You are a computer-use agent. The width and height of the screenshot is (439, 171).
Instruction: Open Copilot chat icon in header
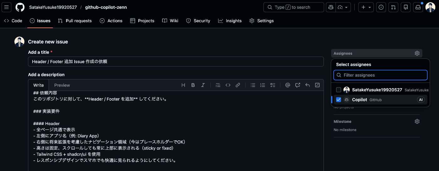tap(331, 7)
